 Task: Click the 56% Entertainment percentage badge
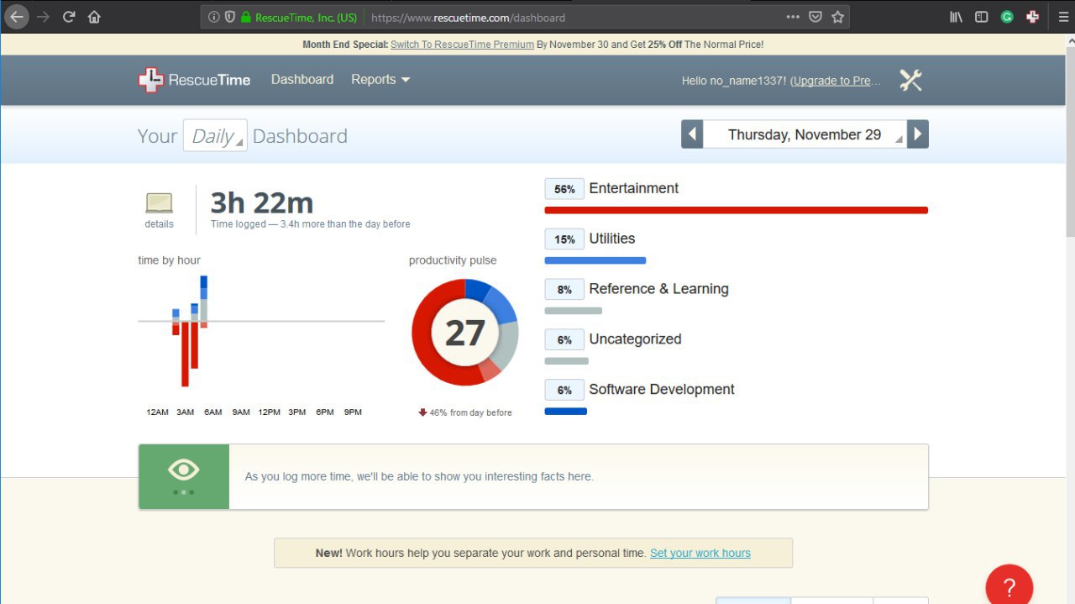tap(564, 189)
